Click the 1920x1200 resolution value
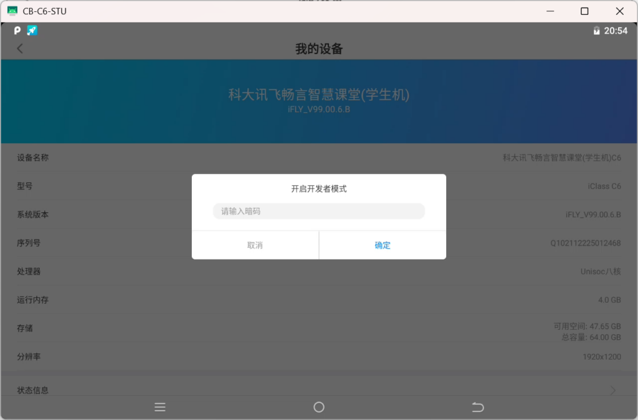Image resolution: width=638 pixels, height=420 pixels. (x=602, y=357)
